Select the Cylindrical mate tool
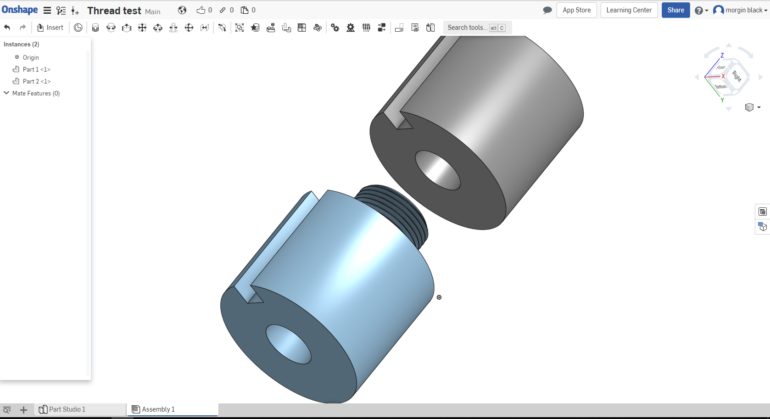The width and height of the screenshot is (770, 419). (x=158, y=28)
